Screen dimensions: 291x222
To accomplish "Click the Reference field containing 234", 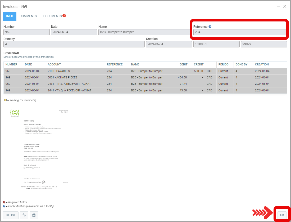I will (240, 32).
